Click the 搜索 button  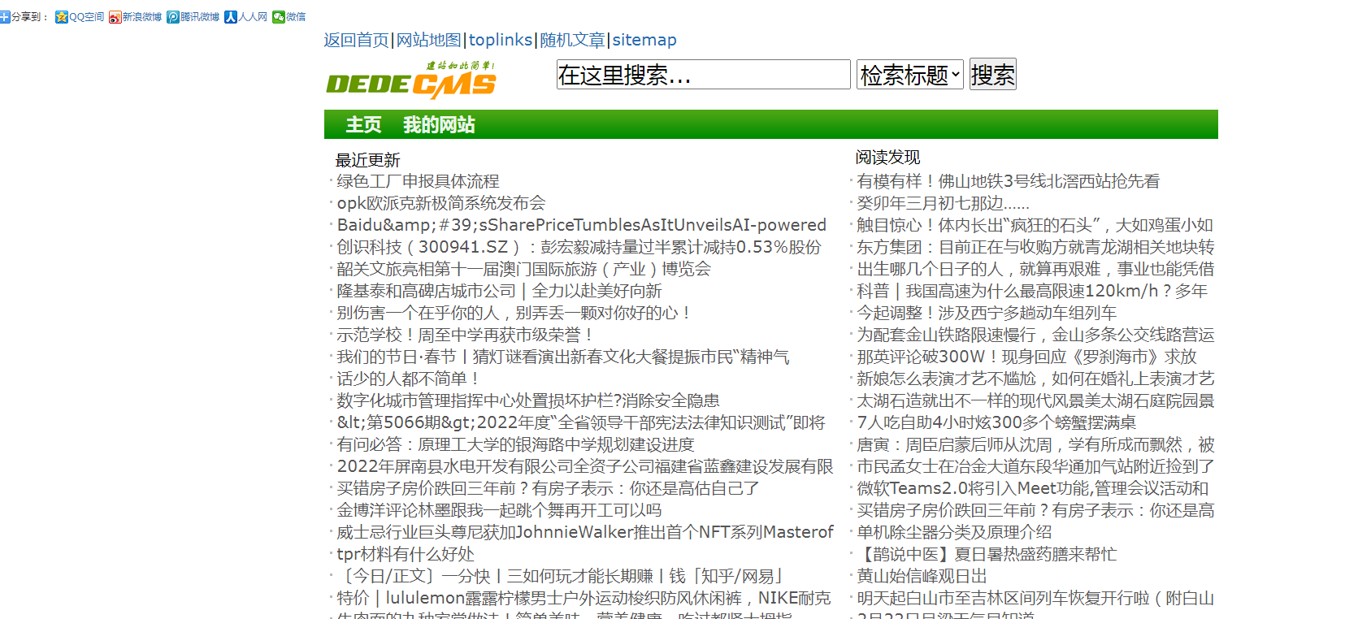click(x=992, y=75)
